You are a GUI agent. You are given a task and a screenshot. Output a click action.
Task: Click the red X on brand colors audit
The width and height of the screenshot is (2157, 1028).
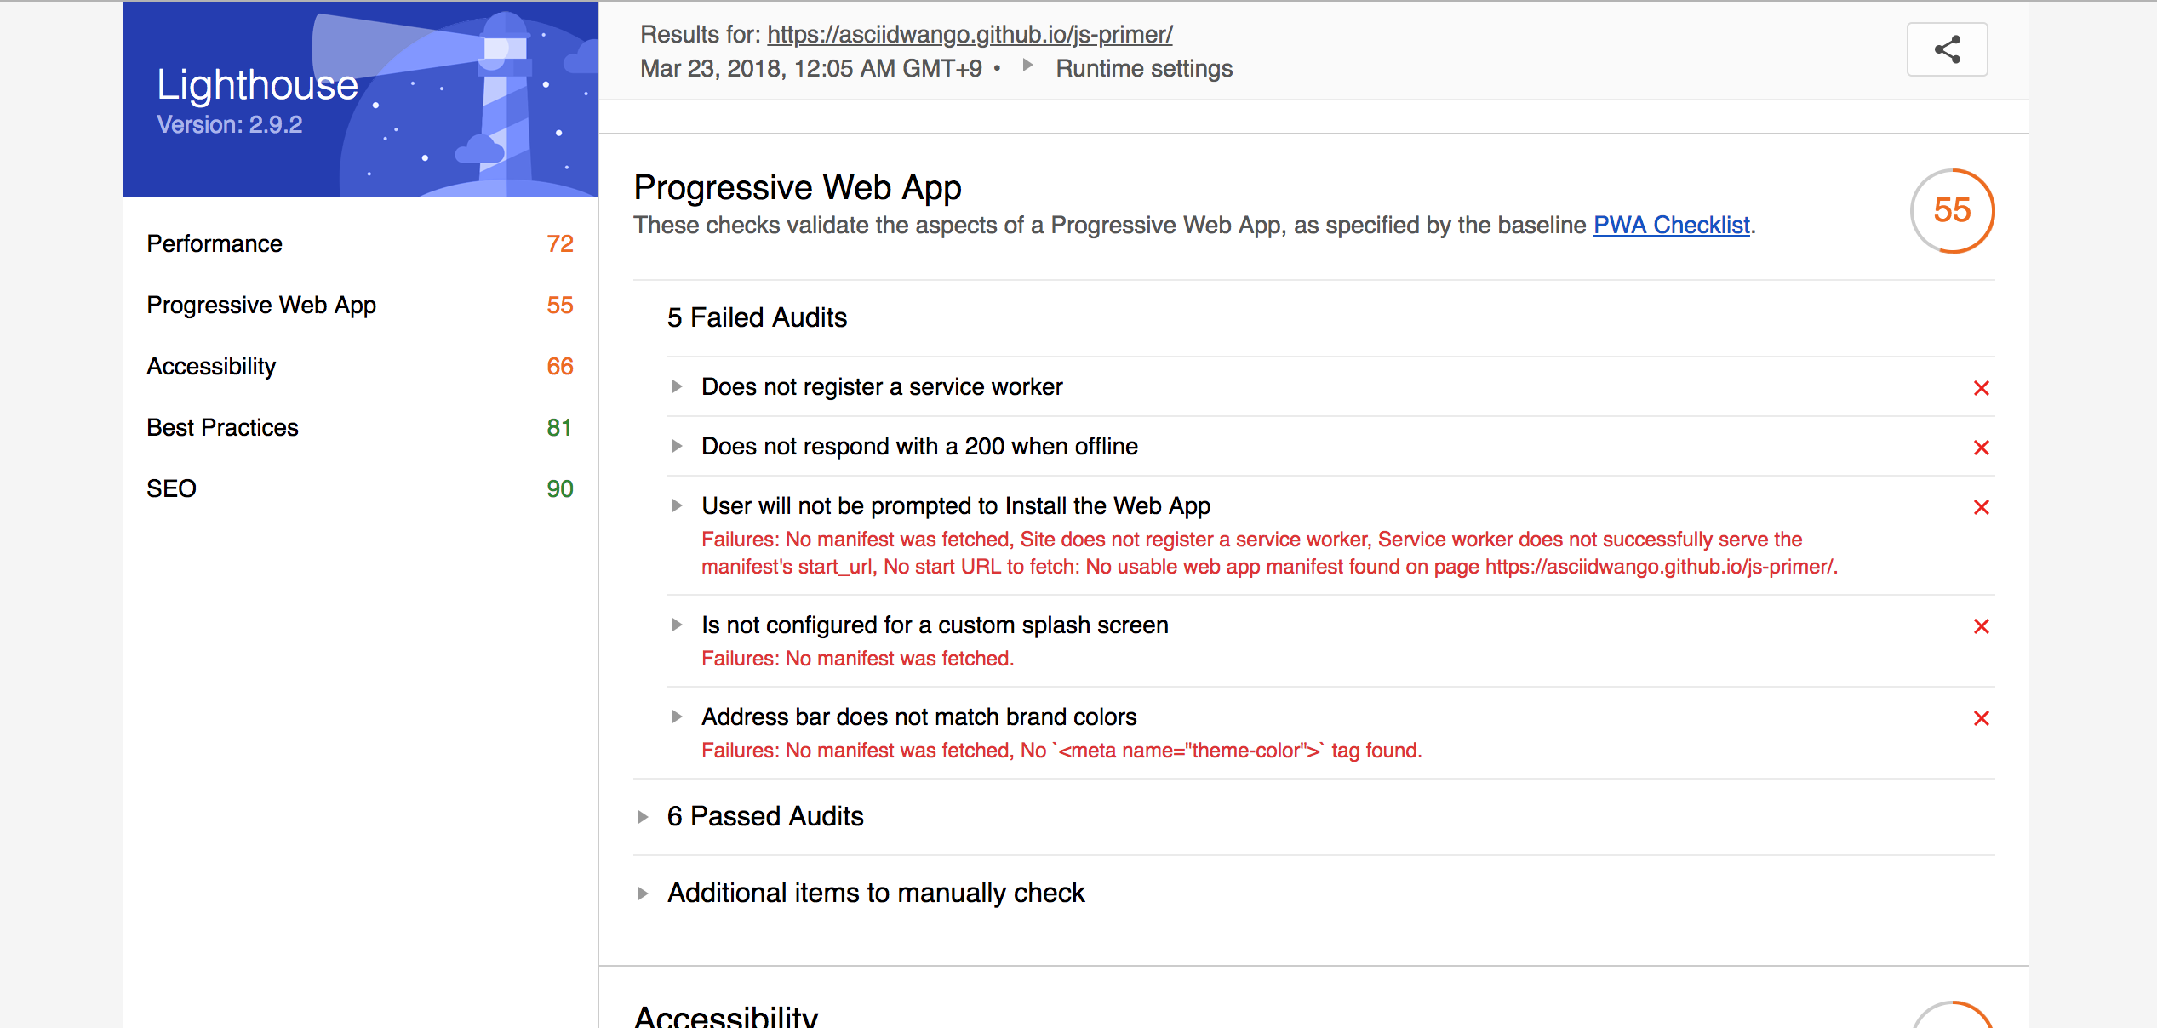pos(1981,718)
